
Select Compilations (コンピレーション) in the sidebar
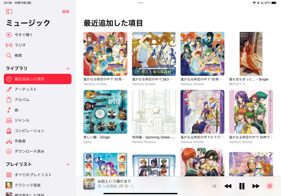[38, 131]
